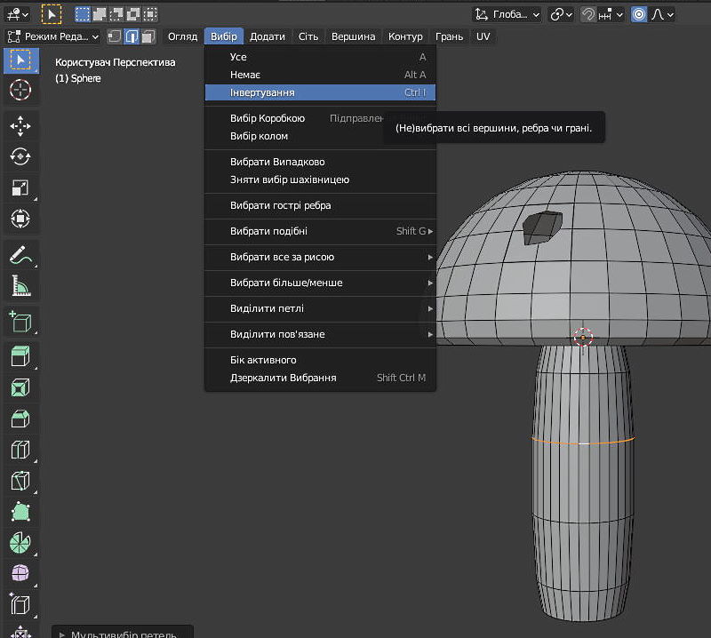The image size is (711, 638).
Task: Open the Грань menu
Action: coord(450,36)
